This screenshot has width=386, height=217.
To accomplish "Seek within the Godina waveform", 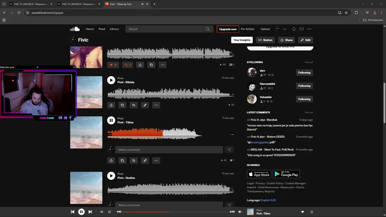I will click(171, 189).
